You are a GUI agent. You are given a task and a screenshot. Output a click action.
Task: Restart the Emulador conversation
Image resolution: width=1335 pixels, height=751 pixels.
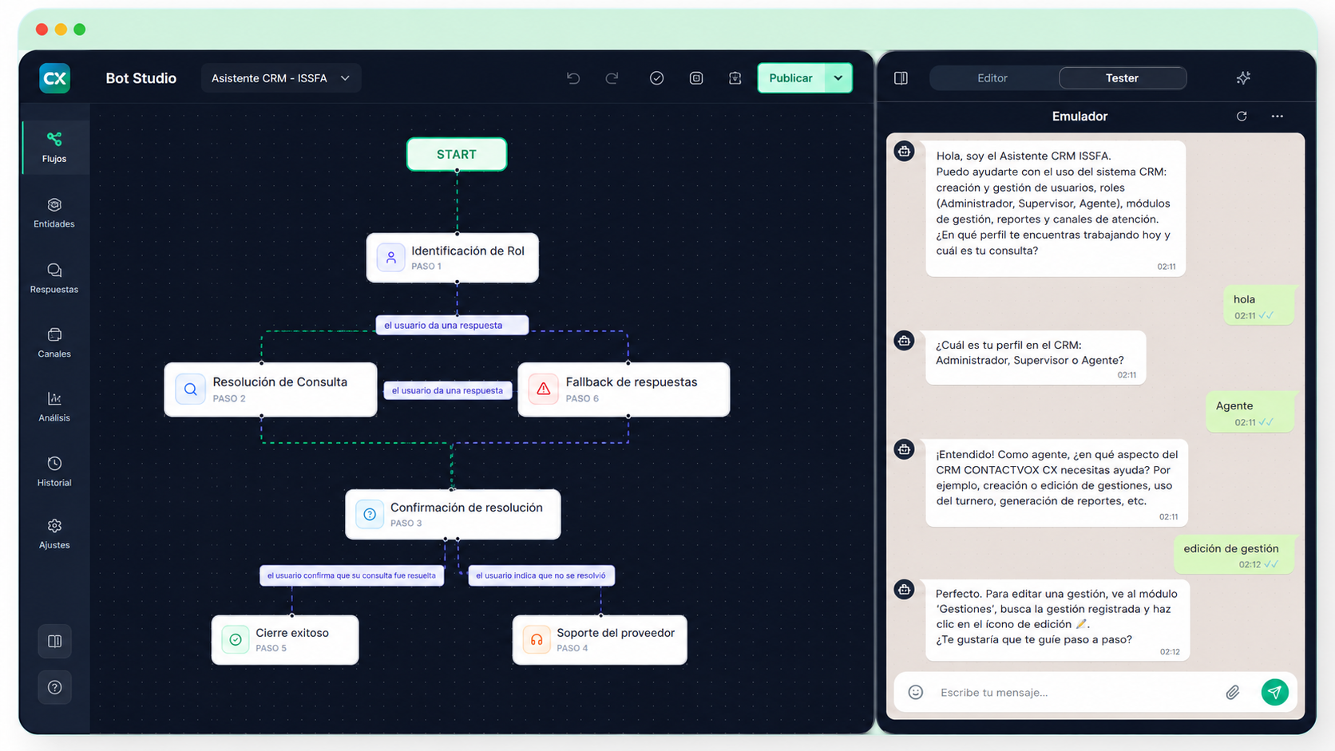click(1242, 117)
